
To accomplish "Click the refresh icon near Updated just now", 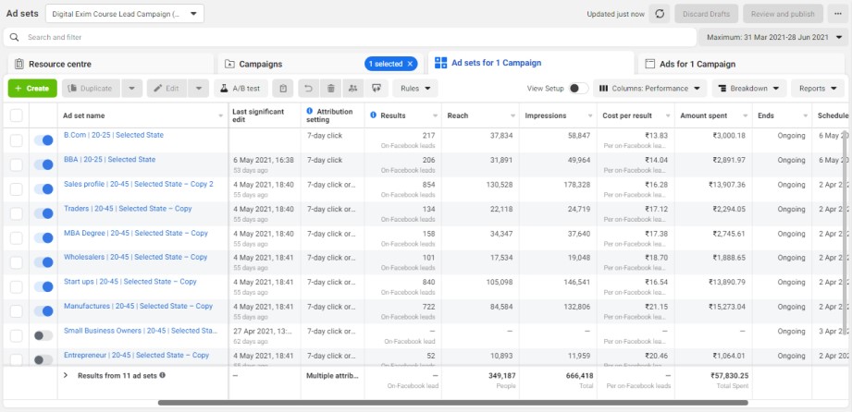I will 659,14.
